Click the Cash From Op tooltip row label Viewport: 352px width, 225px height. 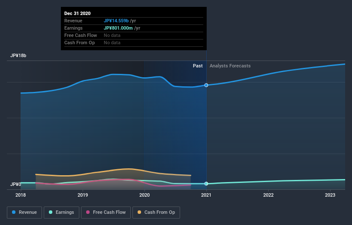pyautogui.click(x=79, y=43)
